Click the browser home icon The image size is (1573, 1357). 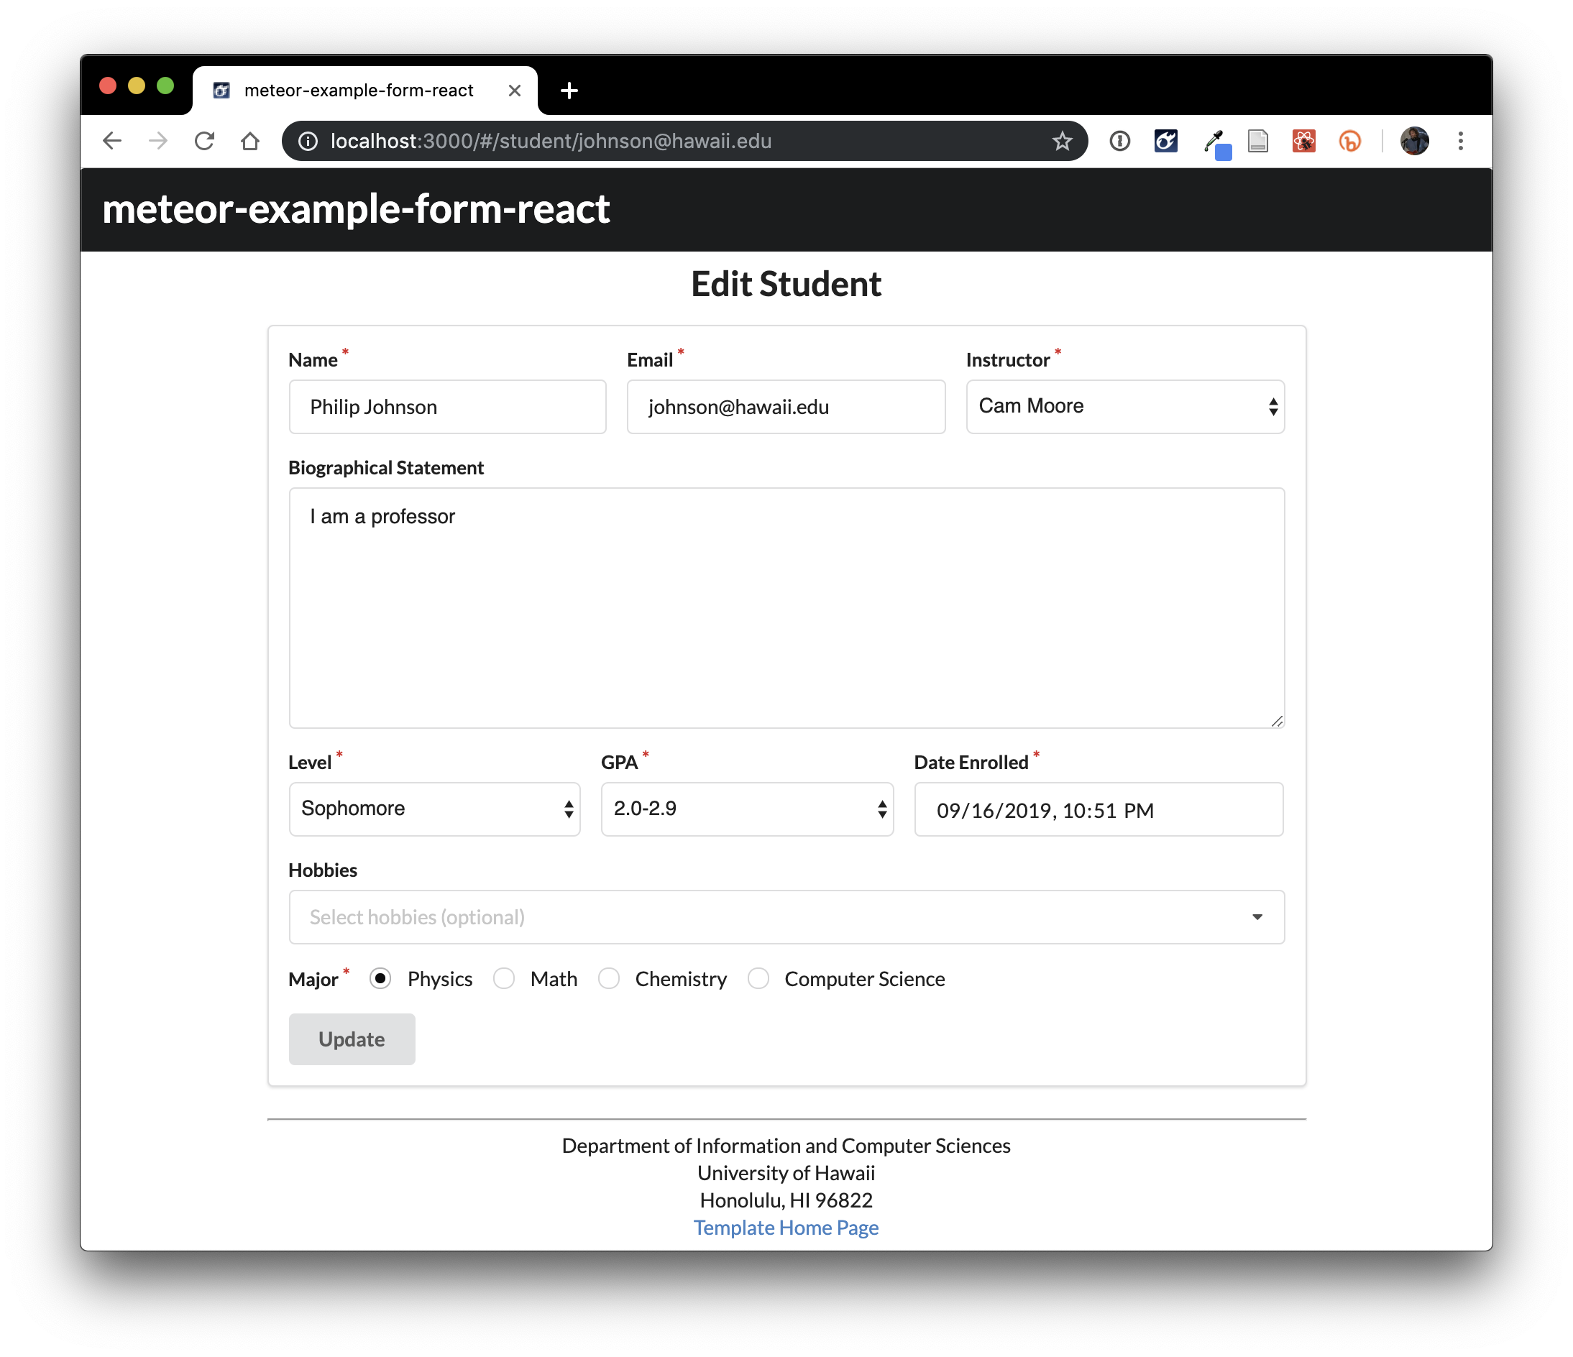(x=249, y=141)
